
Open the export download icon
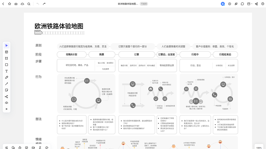(x=16, y=4)
